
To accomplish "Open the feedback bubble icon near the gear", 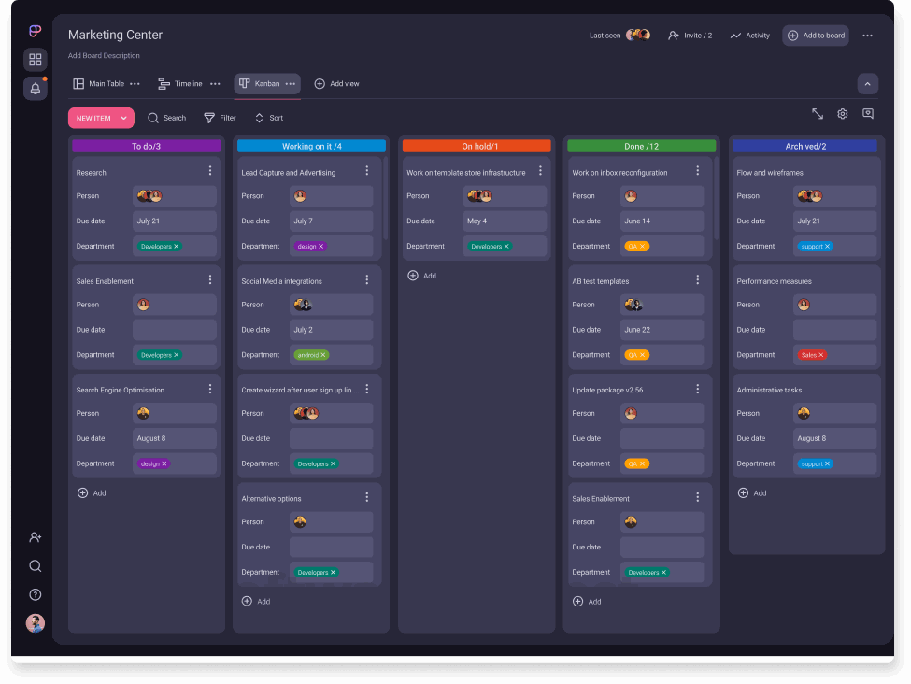I will click(x=867, y=113).
